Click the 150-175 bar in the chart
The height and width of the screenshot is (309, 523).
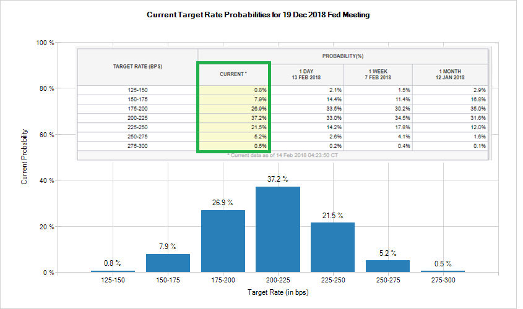pyautogui.click(x=168, y=263)
